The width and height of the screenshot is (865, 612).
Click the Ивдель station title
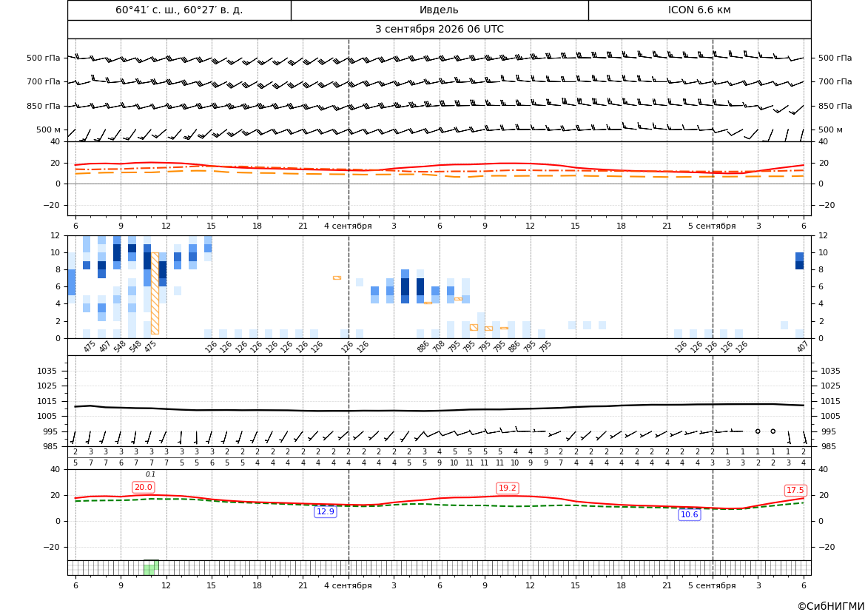pyautogui.click(x=439, y=10)
